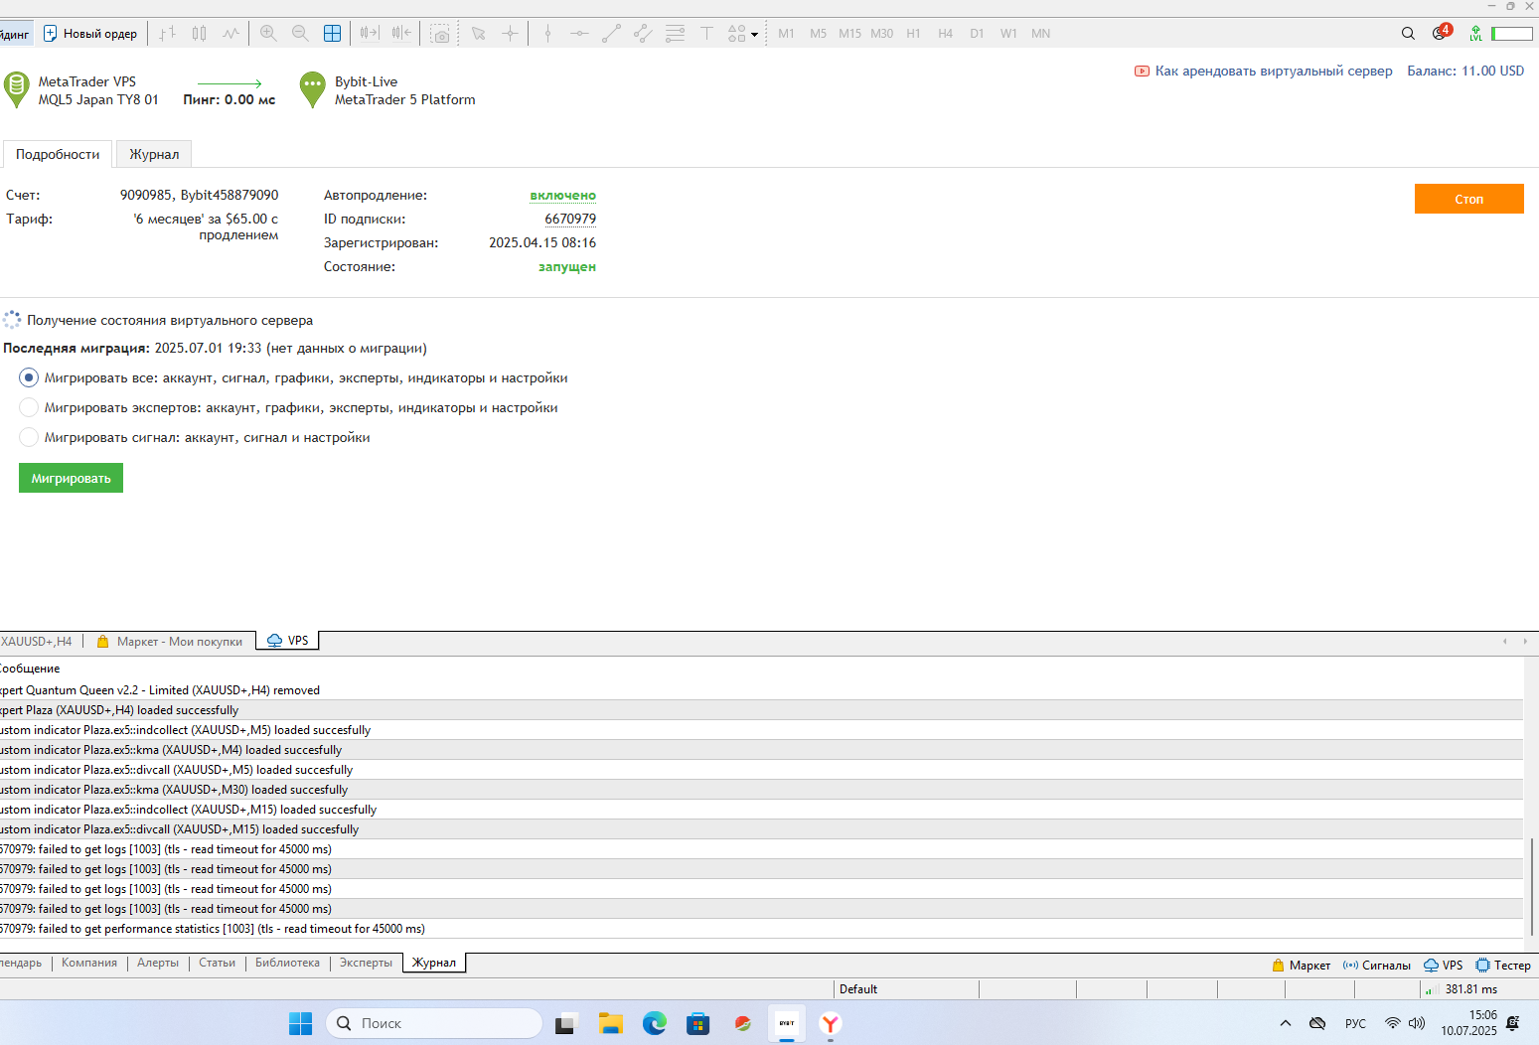Click the green LVL market depth icon
1539x1045 pixels.
click(x=1476, y=34)
